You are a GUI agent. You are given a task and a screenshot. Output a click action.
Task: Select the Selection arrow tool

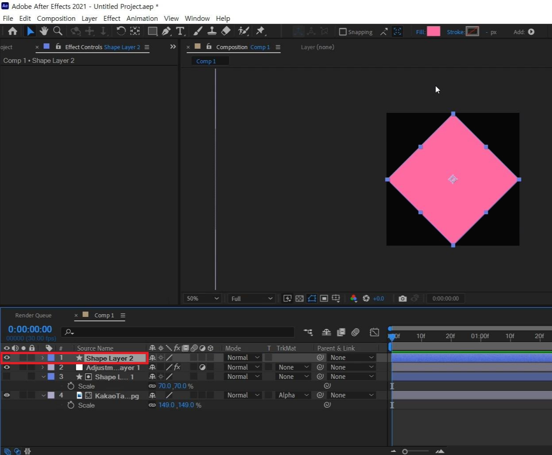(x=30, y=31)
